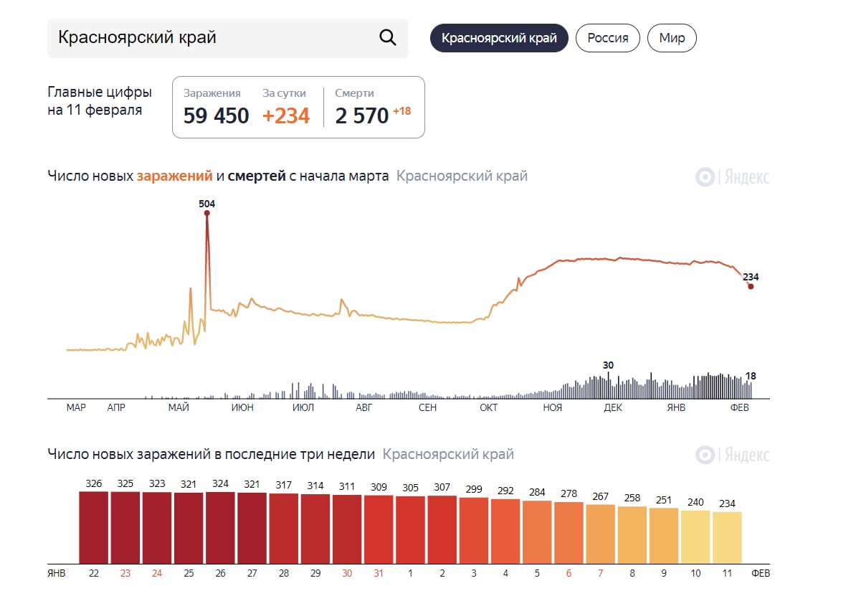The width and height of the screenshot is (851, 591).
Task: Click the 234 endpoint on line chart
Action: pyautogui.click(x=751, y=286)
